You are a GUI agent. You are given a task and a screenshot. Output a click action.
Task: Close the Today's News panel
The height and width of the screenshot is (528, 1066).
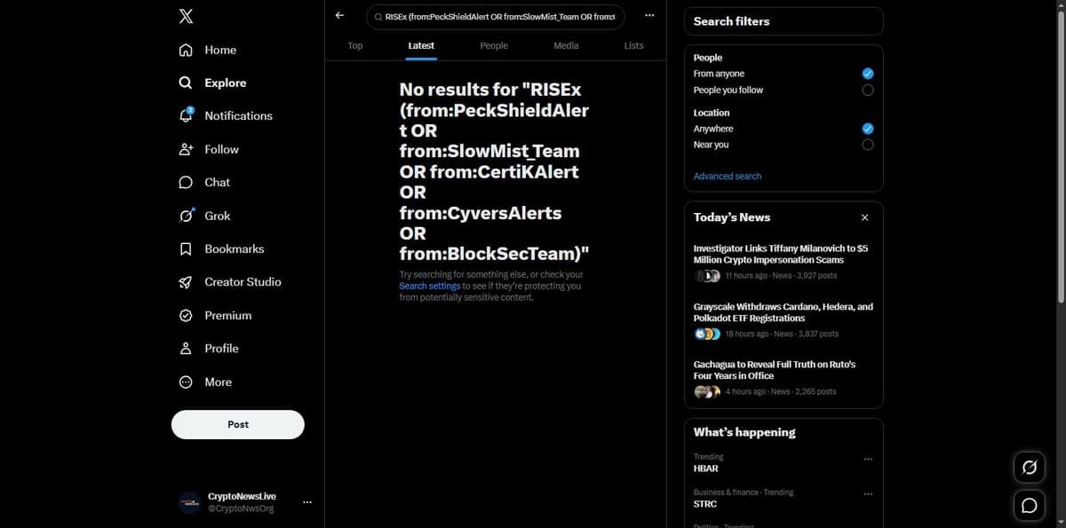[865, 217]
